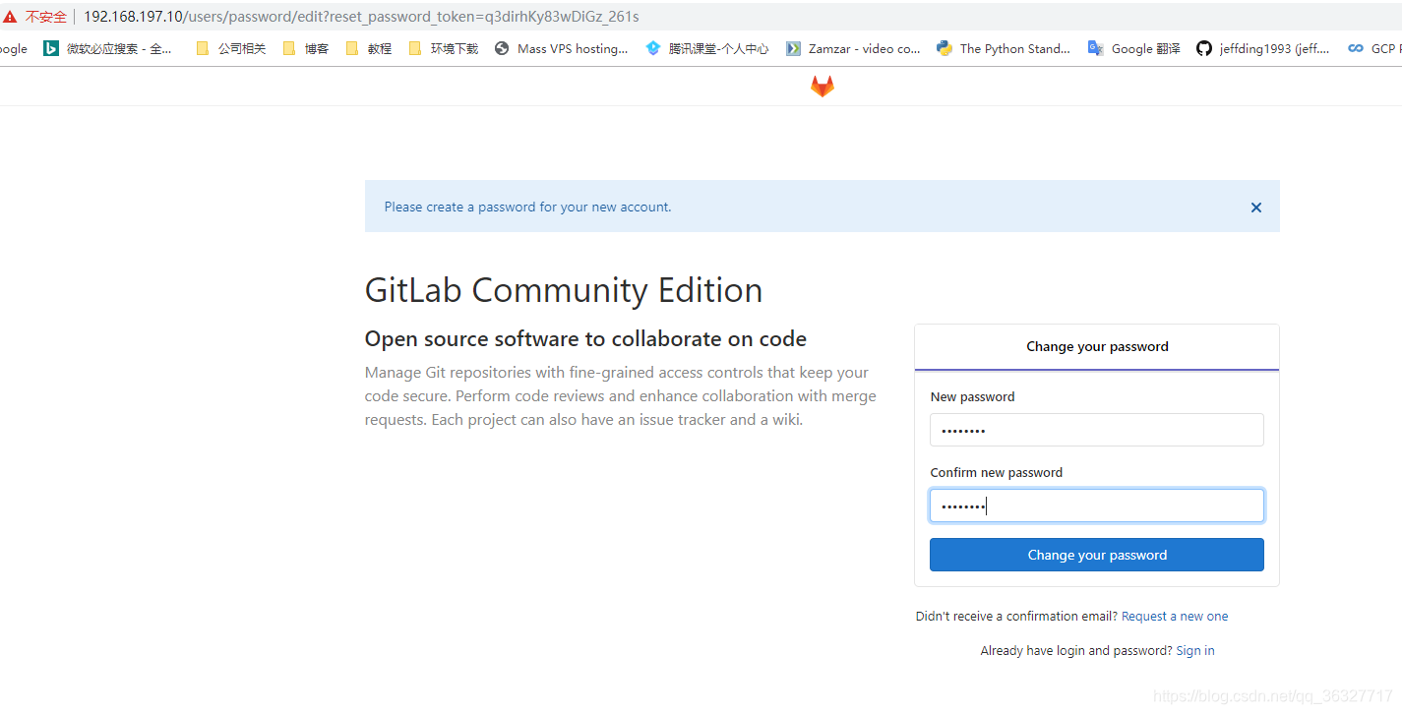This screenshot has width=1402, height=714.
Task: Open the GCP bookmark
Action: (x=1374, y=48)
